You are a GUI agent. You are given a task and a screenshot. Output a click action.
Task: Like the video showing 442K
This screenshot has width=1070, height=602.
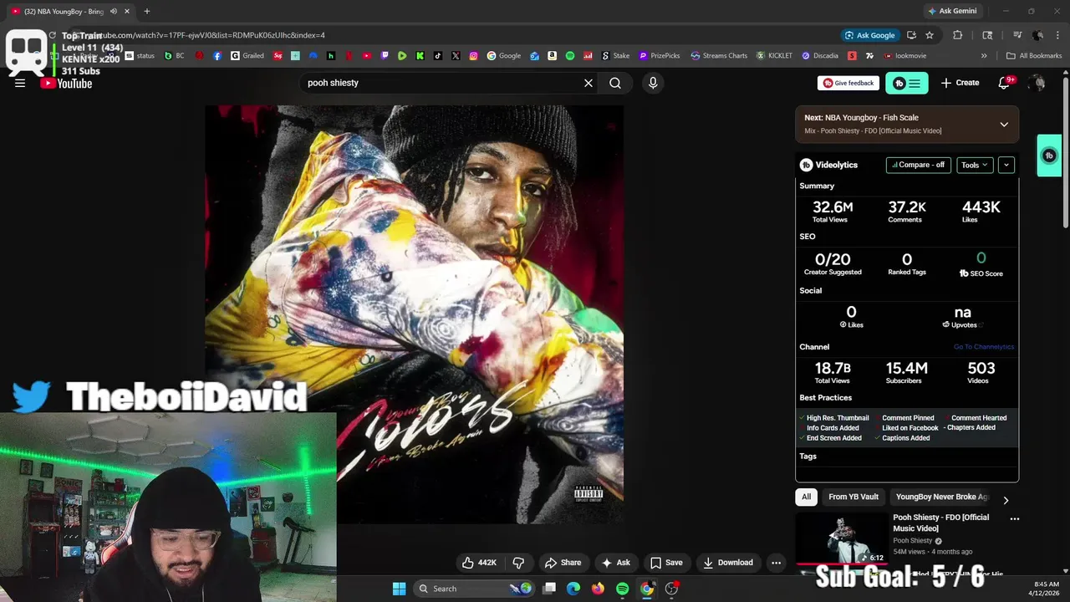480,563
